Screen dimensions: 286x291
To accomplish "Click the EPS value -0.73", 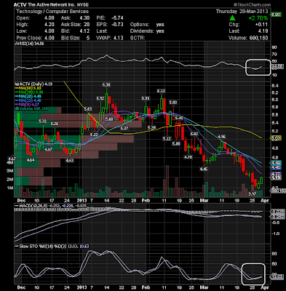I will click(x=117, y=25).
